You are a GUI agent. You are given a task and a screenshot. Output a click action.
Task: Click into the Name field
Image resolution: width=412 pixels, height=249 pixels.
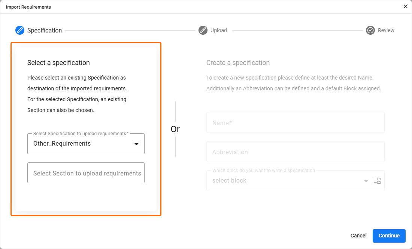(x=295, y=123)
